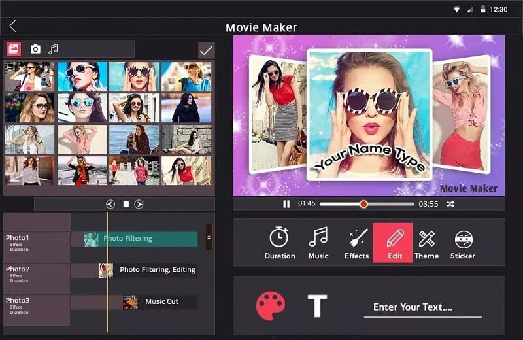Open the Duration timer tool
This screenshot has width=523, height=340.
280,243
